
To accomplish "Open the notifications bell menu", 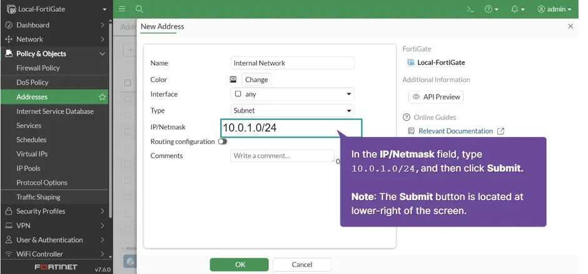I will tap(517, 9).
